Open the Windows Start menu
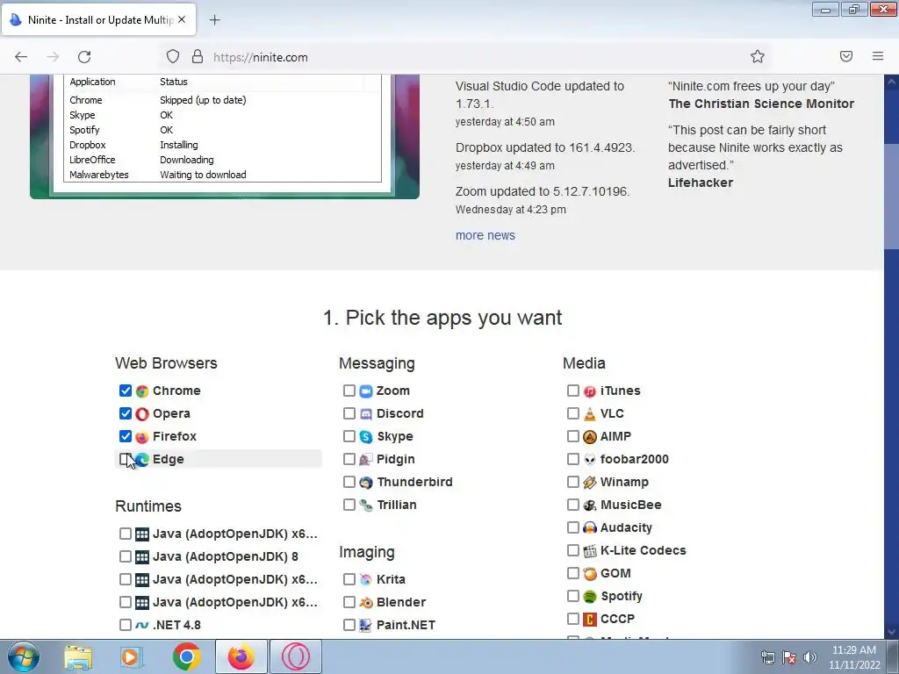899x674 pixels. [x=23, y=657]
